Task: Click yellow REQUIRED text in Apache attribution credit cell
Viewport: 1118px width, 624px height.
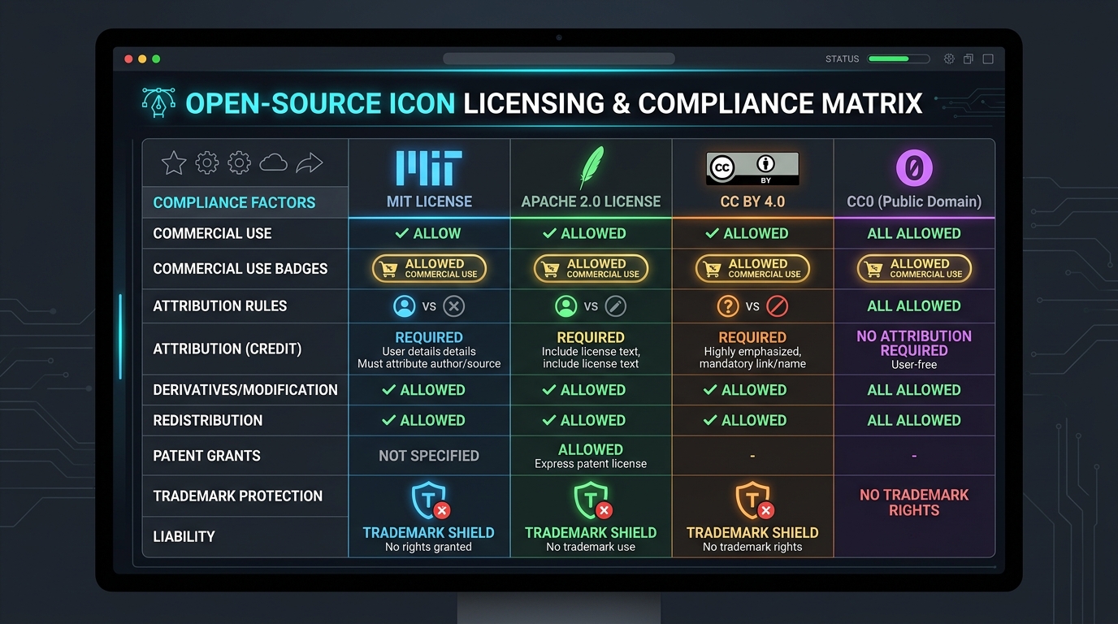Action: tap(591, 337)
